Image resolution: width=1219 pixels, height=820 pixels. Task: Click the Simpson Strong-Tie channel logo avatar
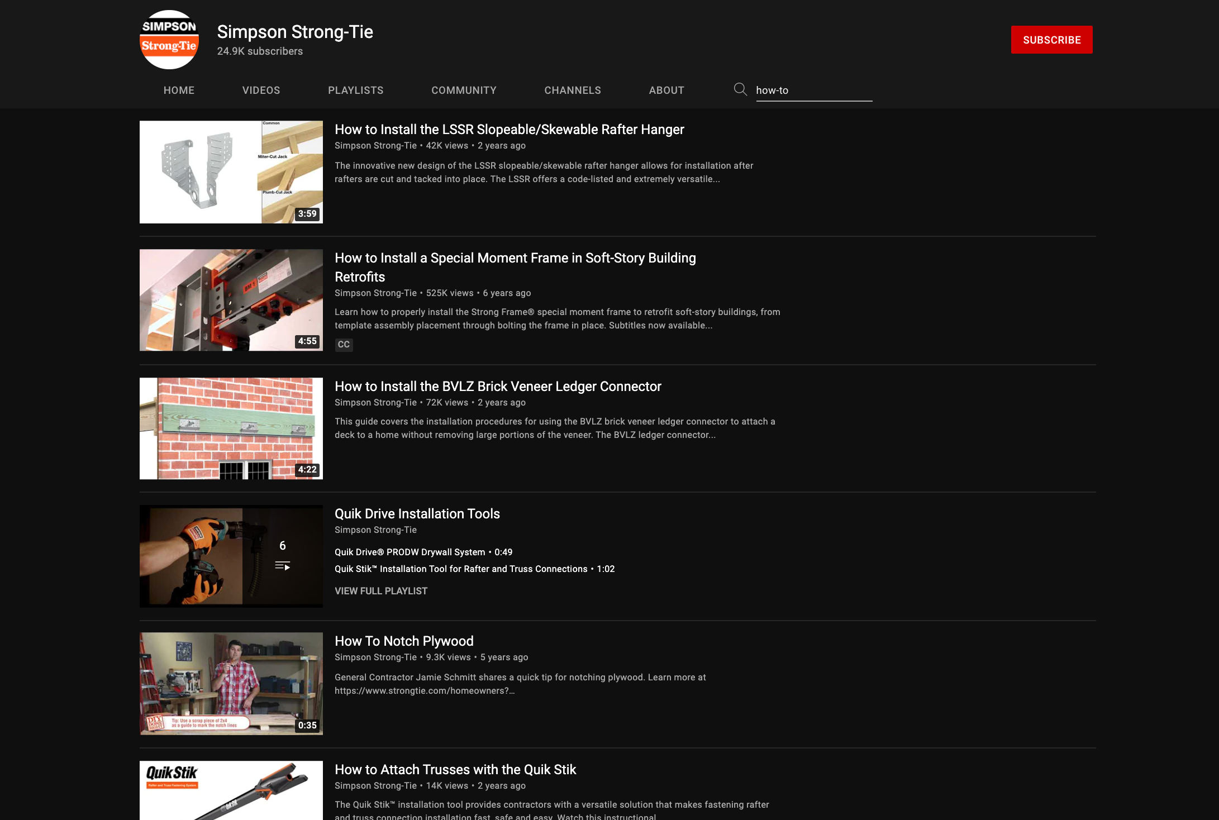point(169,40)
